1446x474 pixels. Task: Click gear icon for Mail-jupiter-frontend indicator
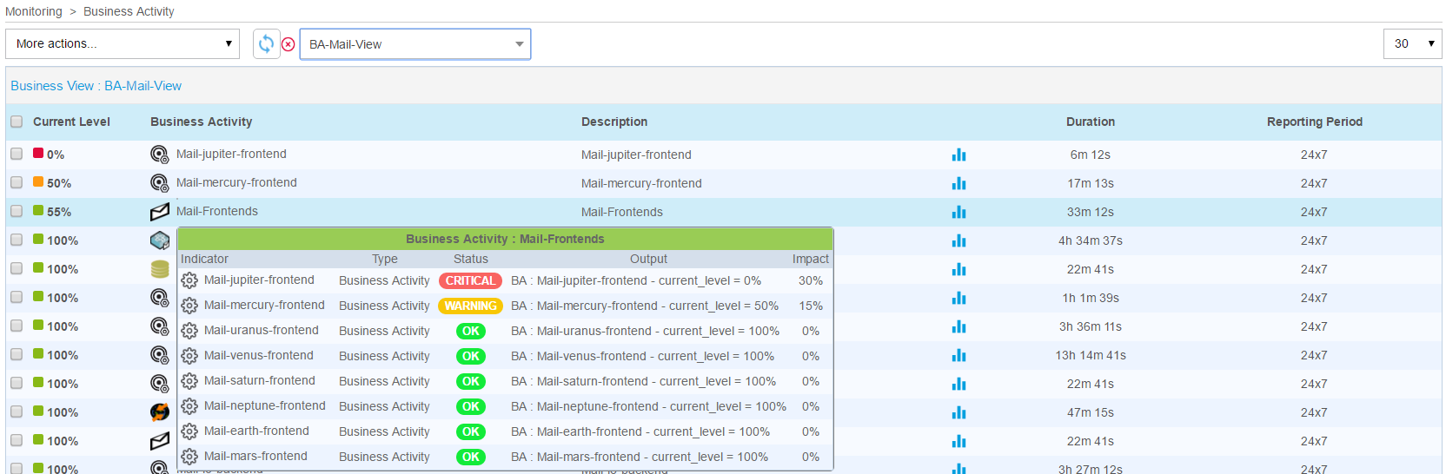(189, 280)
